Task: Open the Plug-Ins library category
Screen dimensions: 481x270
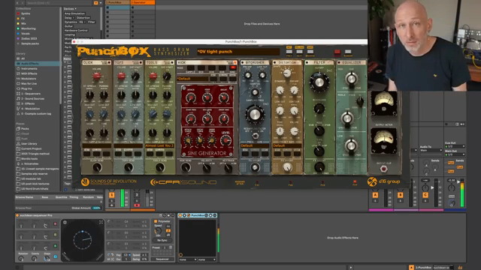Action: pos(26,88)
